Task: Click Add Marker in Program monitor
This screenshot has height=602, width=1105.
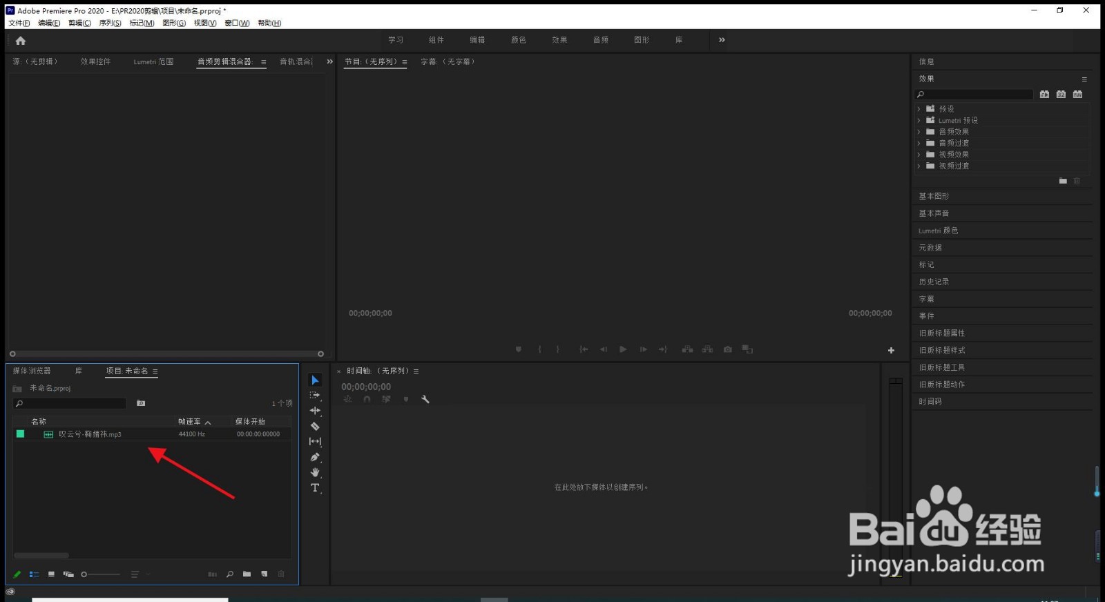Action: 519,349
